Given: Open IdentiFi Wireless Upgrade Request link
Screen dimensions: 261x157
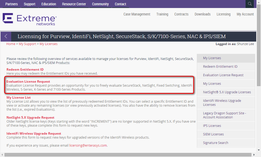Looking at the screenshot, I should 34,134.
